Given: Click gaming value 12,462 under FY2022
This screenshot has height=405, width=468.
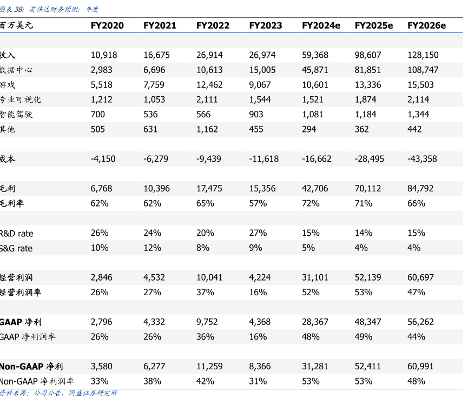Looking at the screenshot, I should [x=209, y=85].
